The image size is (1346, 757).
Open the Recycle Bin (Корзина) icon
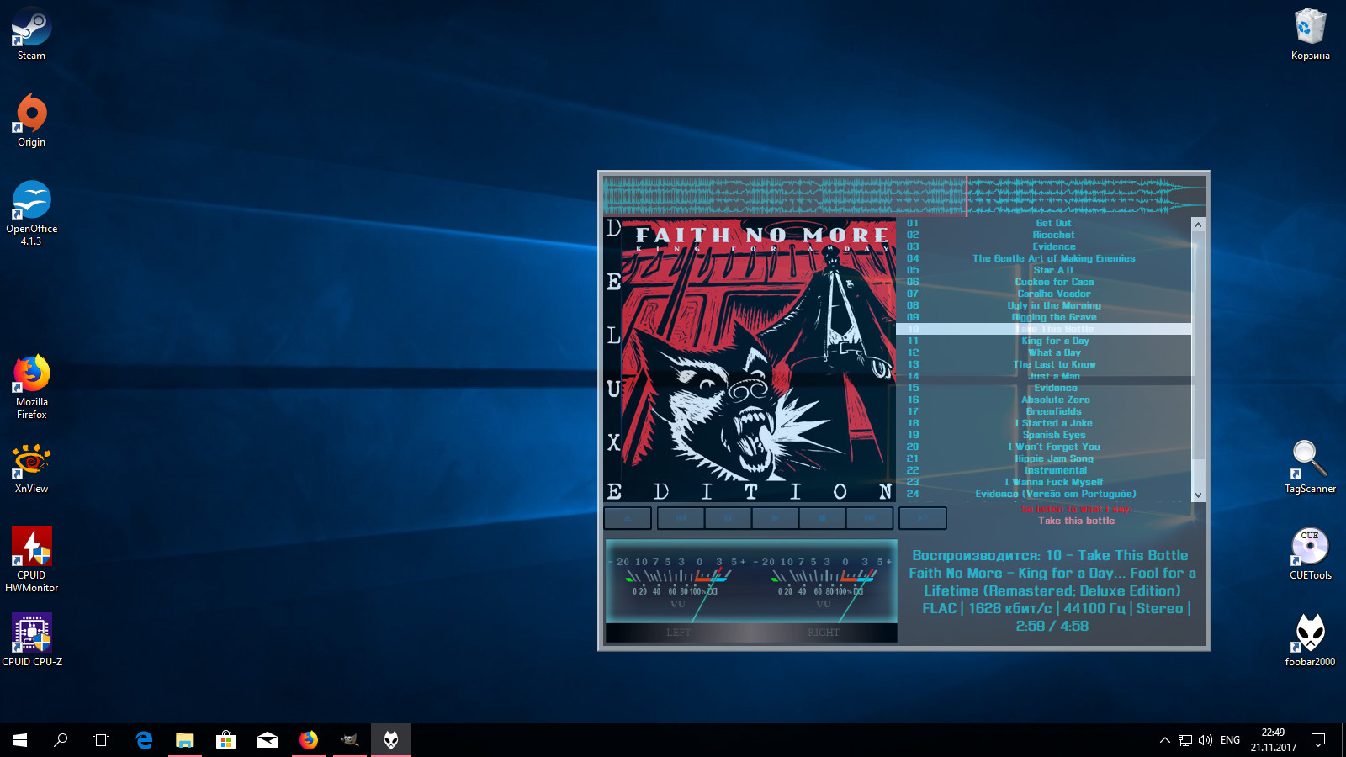pos(1310,34)
